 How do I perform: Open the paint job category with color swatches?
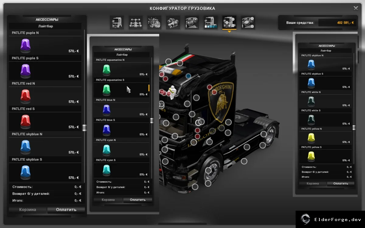coord(210,22)
